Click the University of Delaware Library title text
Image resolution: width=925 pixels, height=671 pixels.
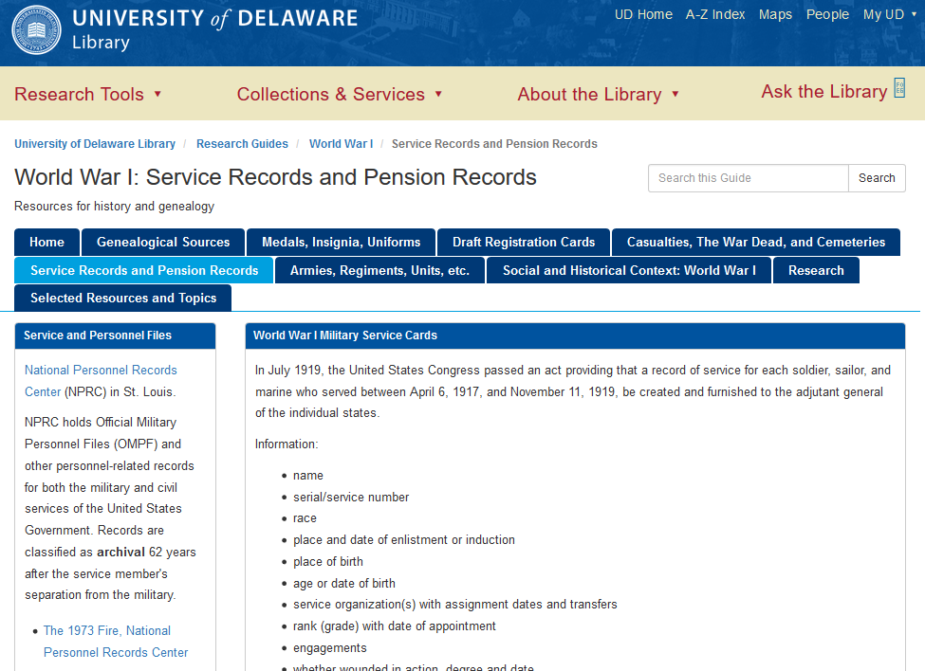click(214, 29)
